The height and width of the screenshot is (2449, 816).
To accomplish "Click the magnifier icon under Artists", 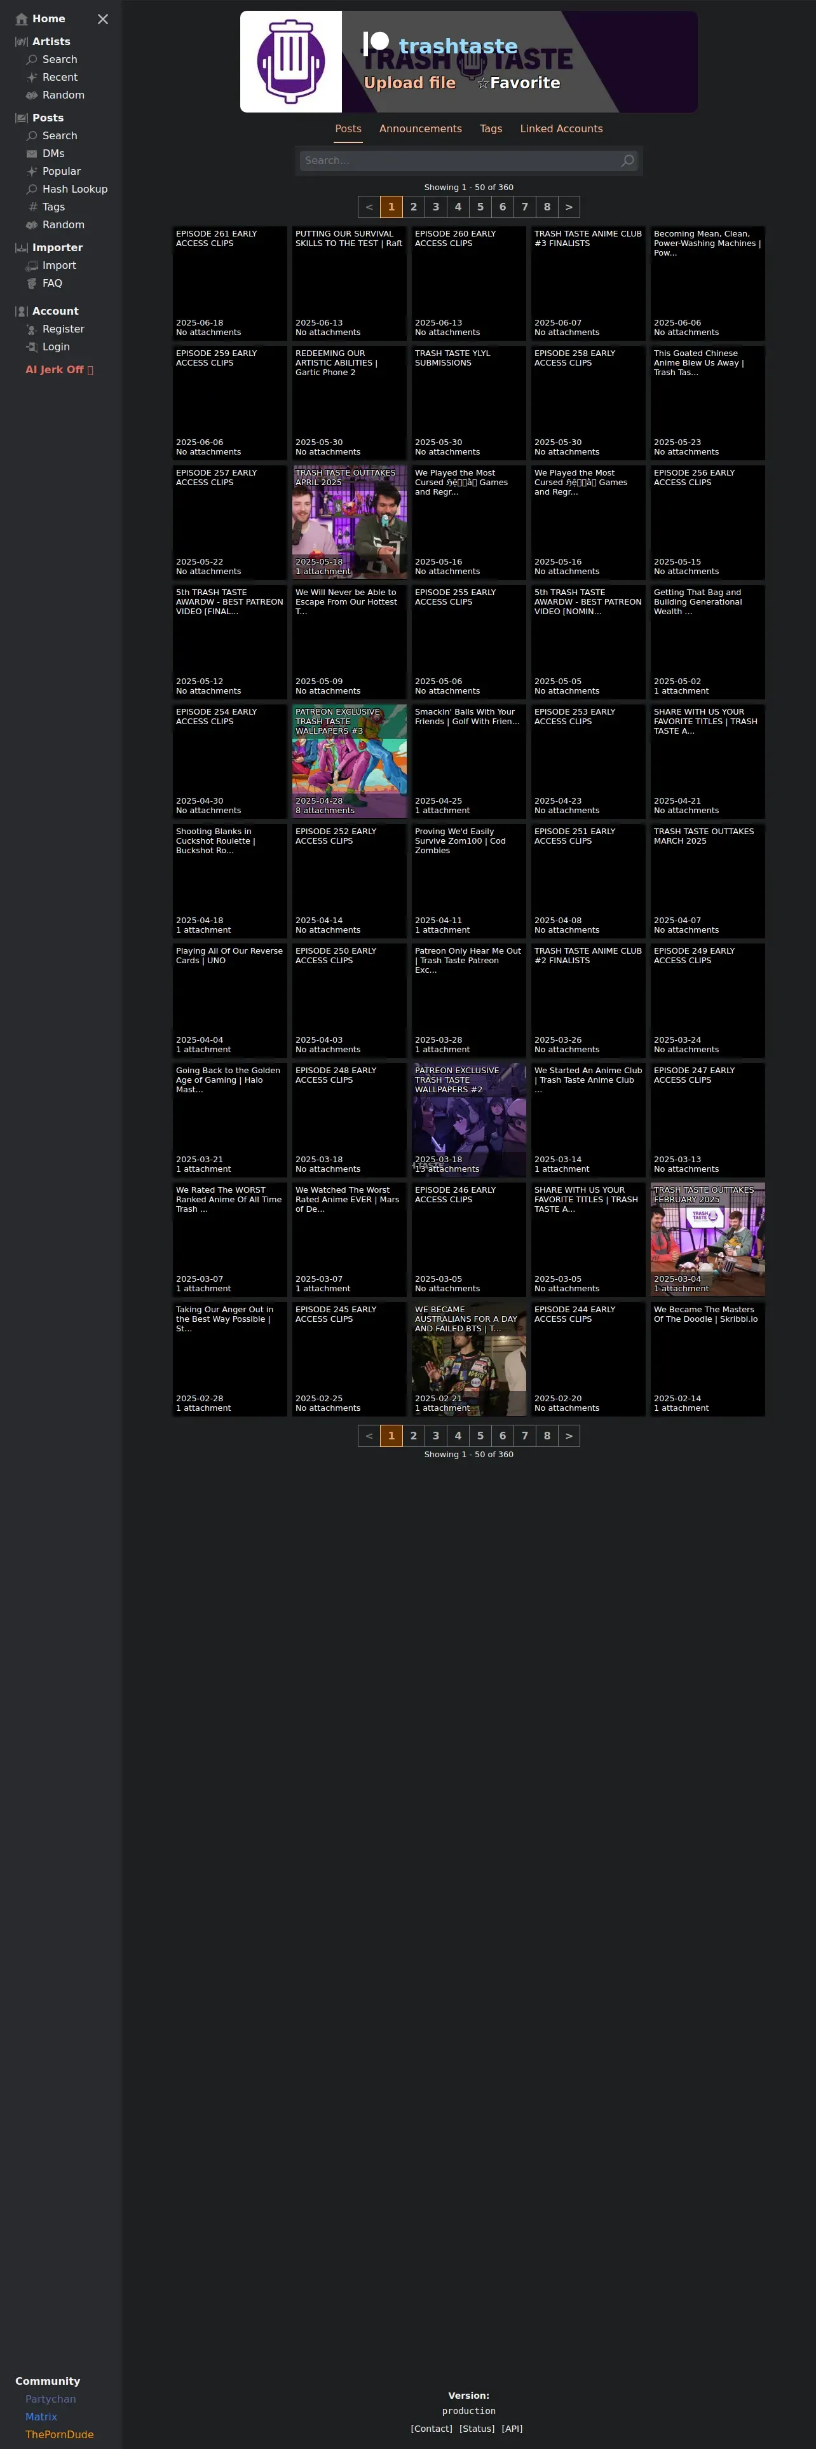I will click(x=31, y=60).
